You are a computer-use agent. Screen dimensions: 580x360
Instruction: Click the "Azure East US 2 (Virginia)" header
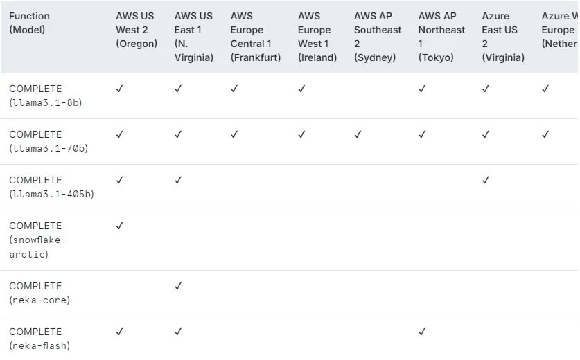click(x=502, y=37)
